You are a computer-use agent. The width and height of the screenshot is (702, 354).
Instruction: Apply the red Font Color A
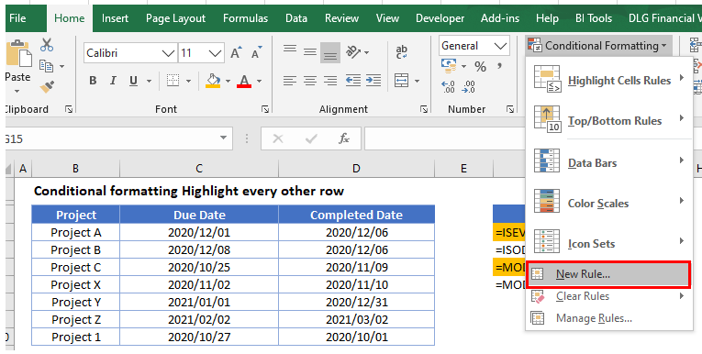tap(244, 81)
